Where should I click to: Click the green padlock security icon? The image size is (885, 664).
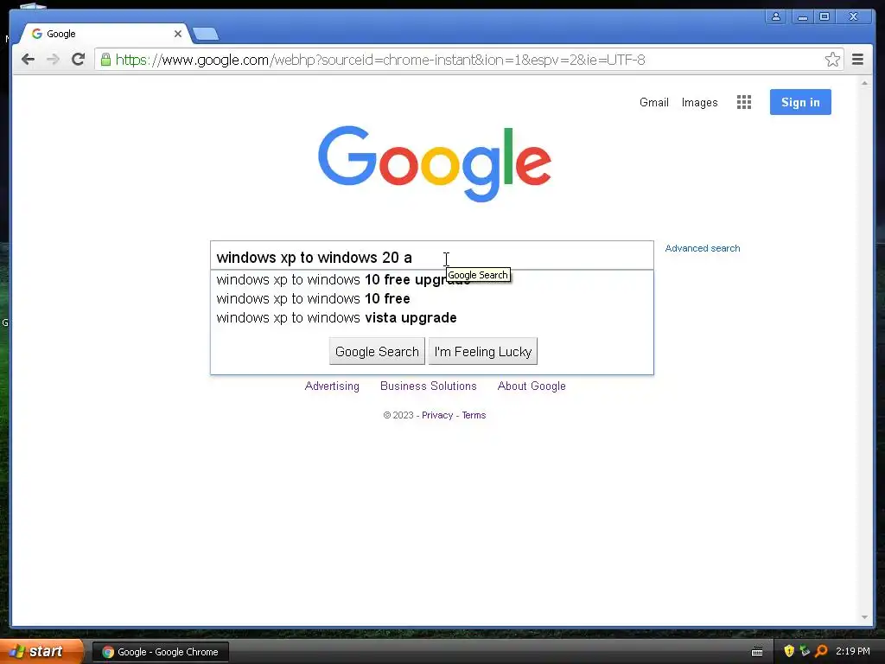(105, 60)
